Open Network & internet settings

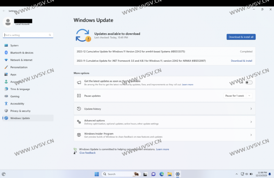[x=28, y=60]
